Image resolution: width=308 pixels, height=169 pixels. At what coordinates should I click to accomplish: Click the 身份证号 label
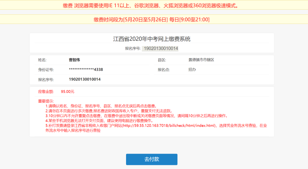click(x=46, y=70)
